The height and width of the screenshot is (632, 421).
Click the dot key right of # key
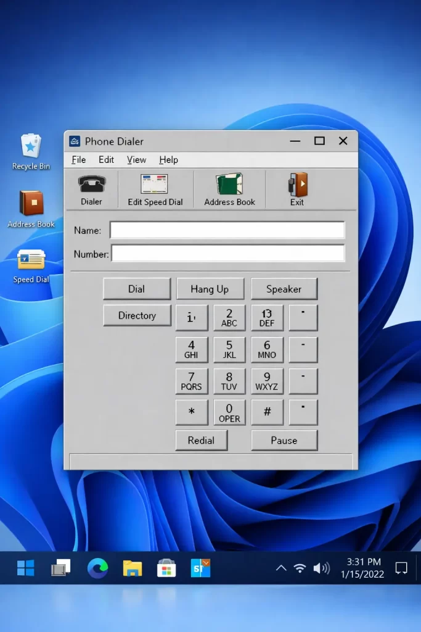pos(303,412)
